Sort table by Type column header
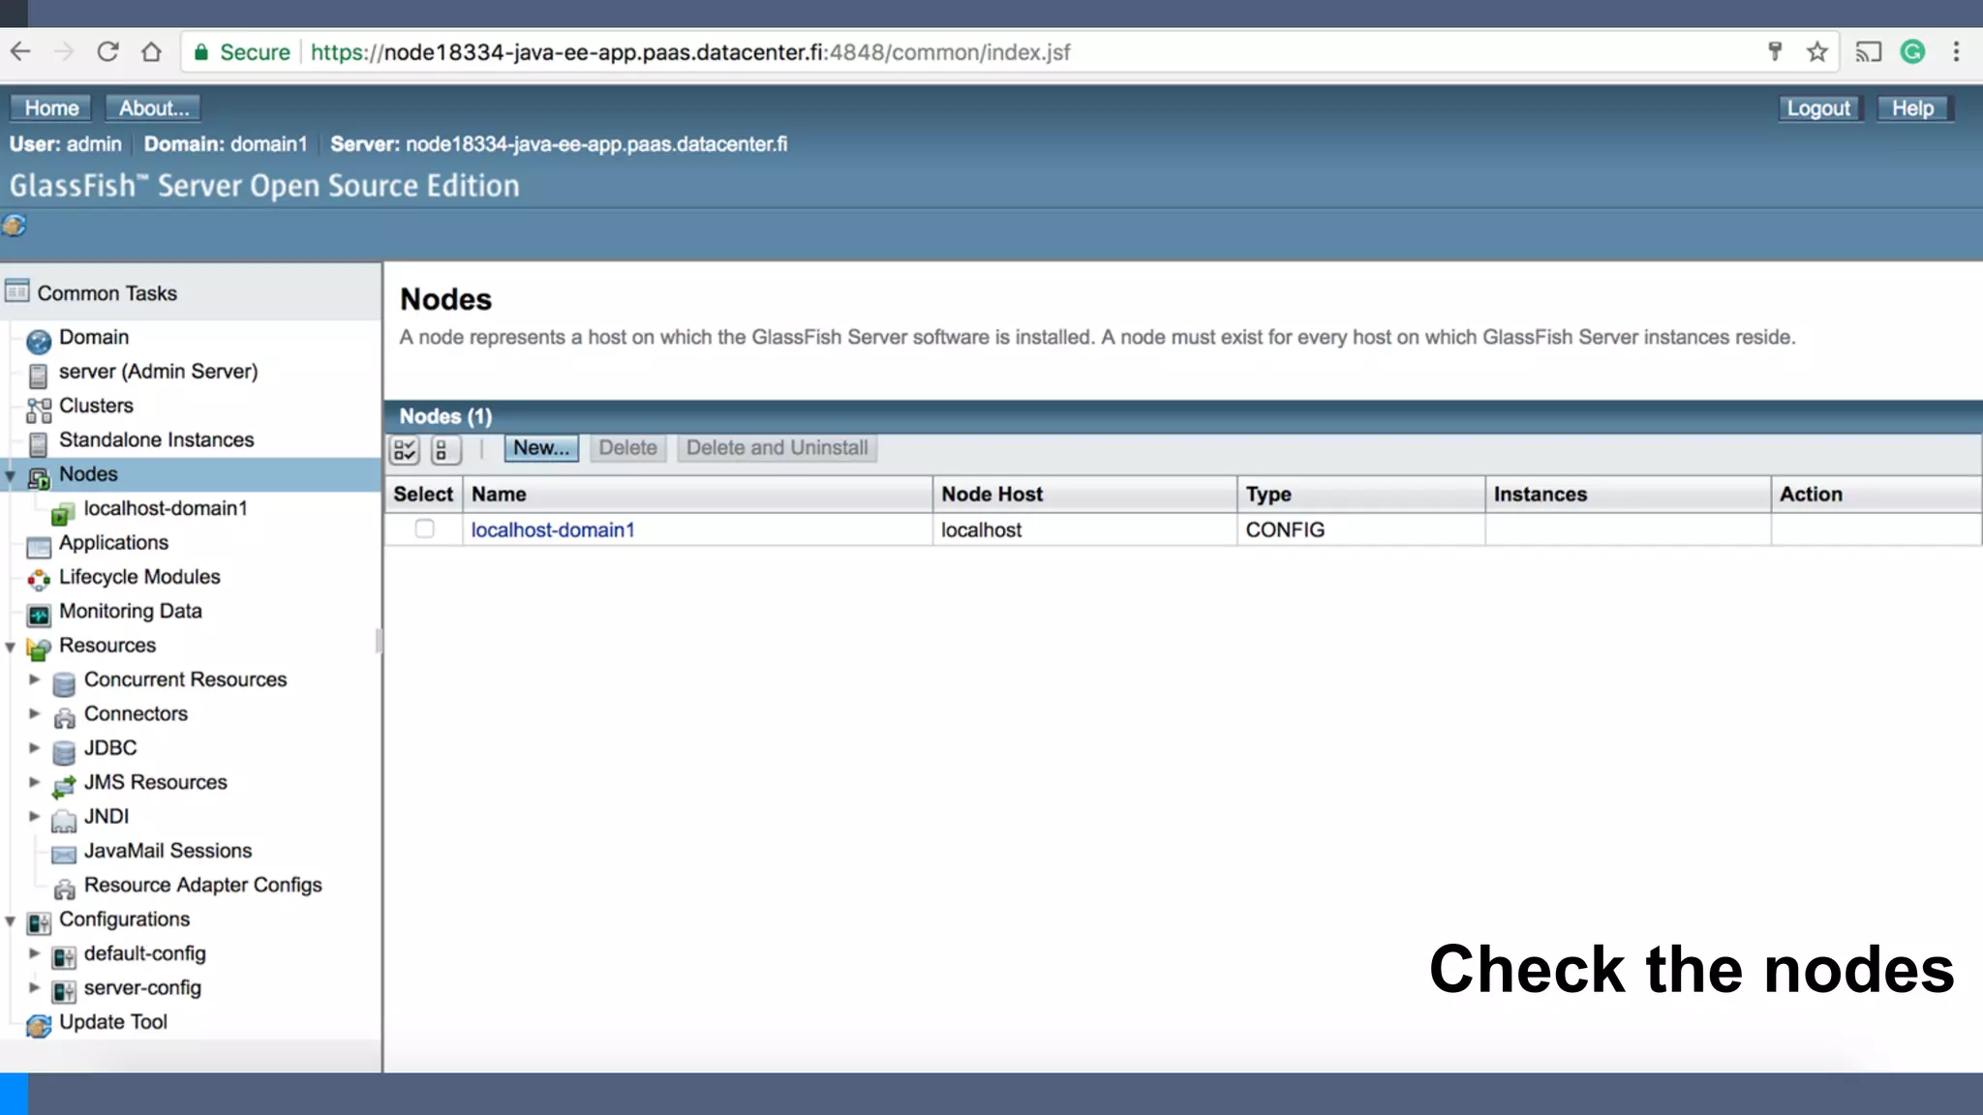 [1268, 495]
